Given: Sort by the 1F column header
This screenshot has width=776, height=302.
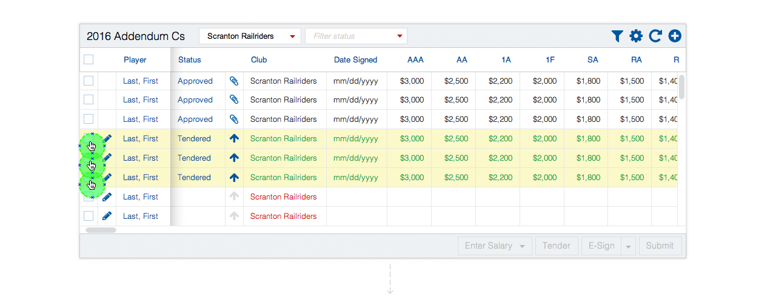Looking at the screenshot, I should coord(550,59).
